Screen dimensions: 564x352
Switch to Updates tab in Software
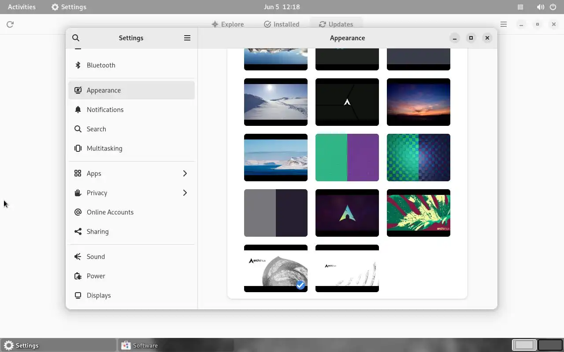point(336,24)
